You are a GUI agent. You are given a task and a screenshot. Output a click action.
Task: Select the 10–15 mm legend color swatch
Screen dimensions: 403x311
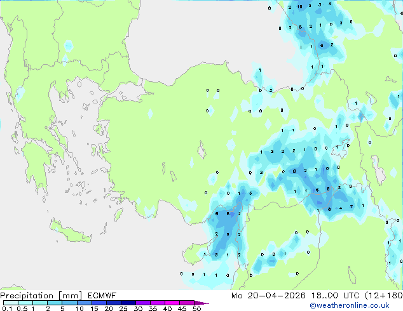[x=84, y=303]
